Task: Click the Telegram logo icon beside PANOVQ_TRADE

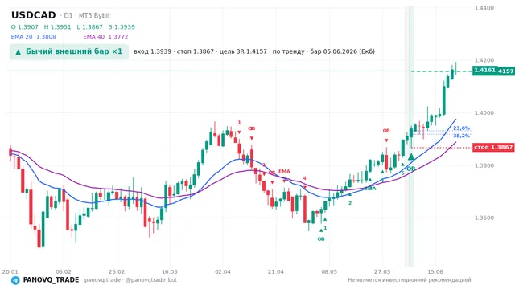Action: tap(15, 280)
